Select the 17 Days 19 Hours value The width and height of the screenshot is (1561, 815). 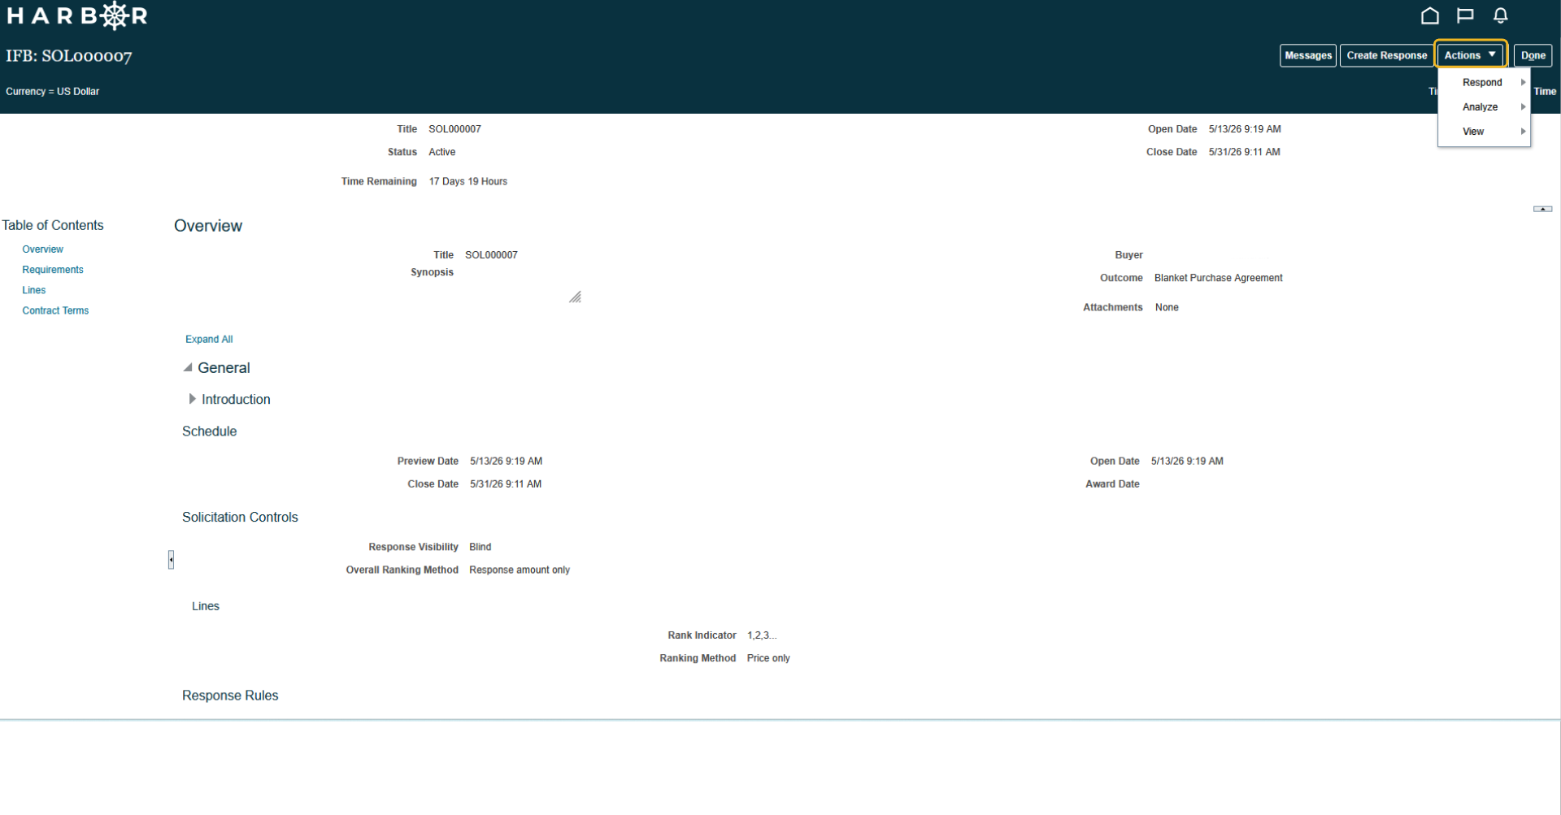(x=467, y=181)
